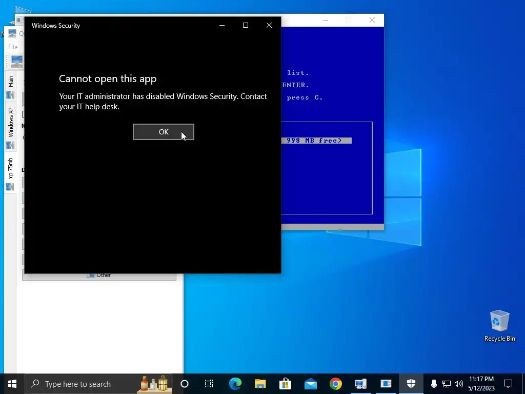
Task: Minimize the QEMU window behind the dialog
Action: coord(326,20)
